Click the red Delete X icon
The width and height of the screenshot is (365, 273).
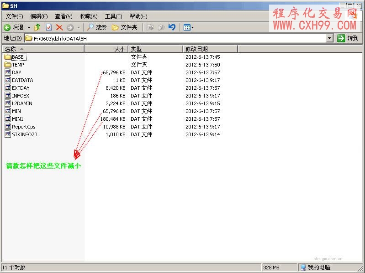[59, 27]
